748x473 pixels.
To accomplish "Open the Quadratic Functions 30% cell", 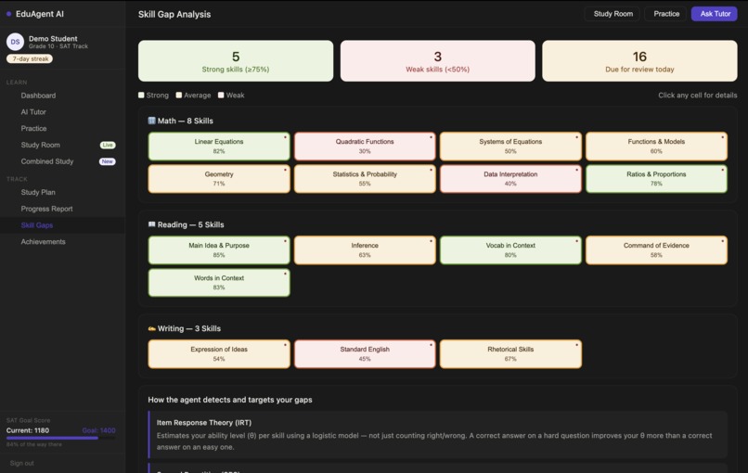I will [365, 147].
